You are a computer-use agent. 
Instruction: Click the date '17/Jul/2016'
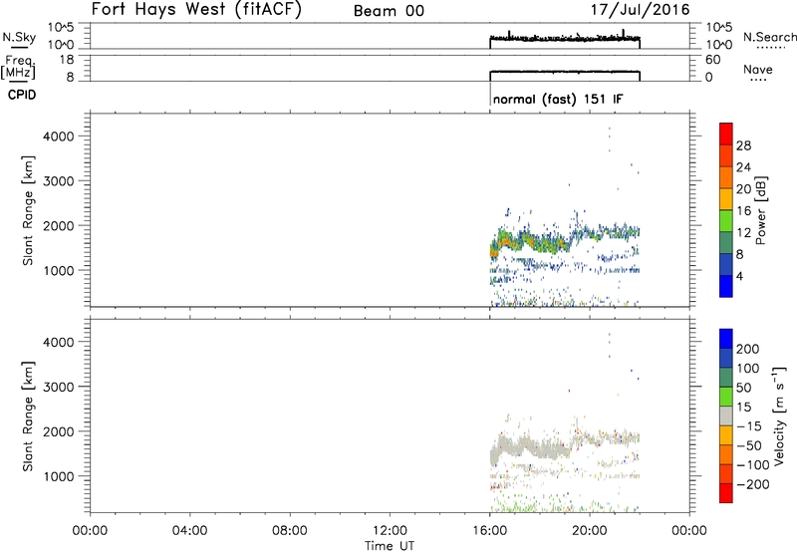coord(640,10)
